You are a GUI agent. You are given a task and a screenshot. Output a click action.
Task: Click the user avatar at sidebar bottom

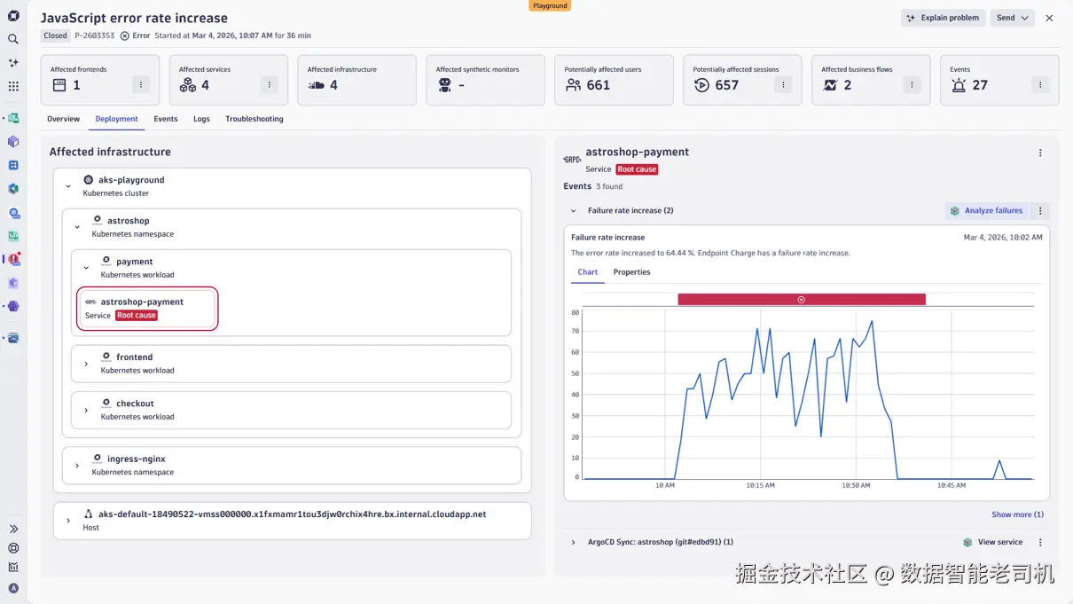(x=13, y=588)
